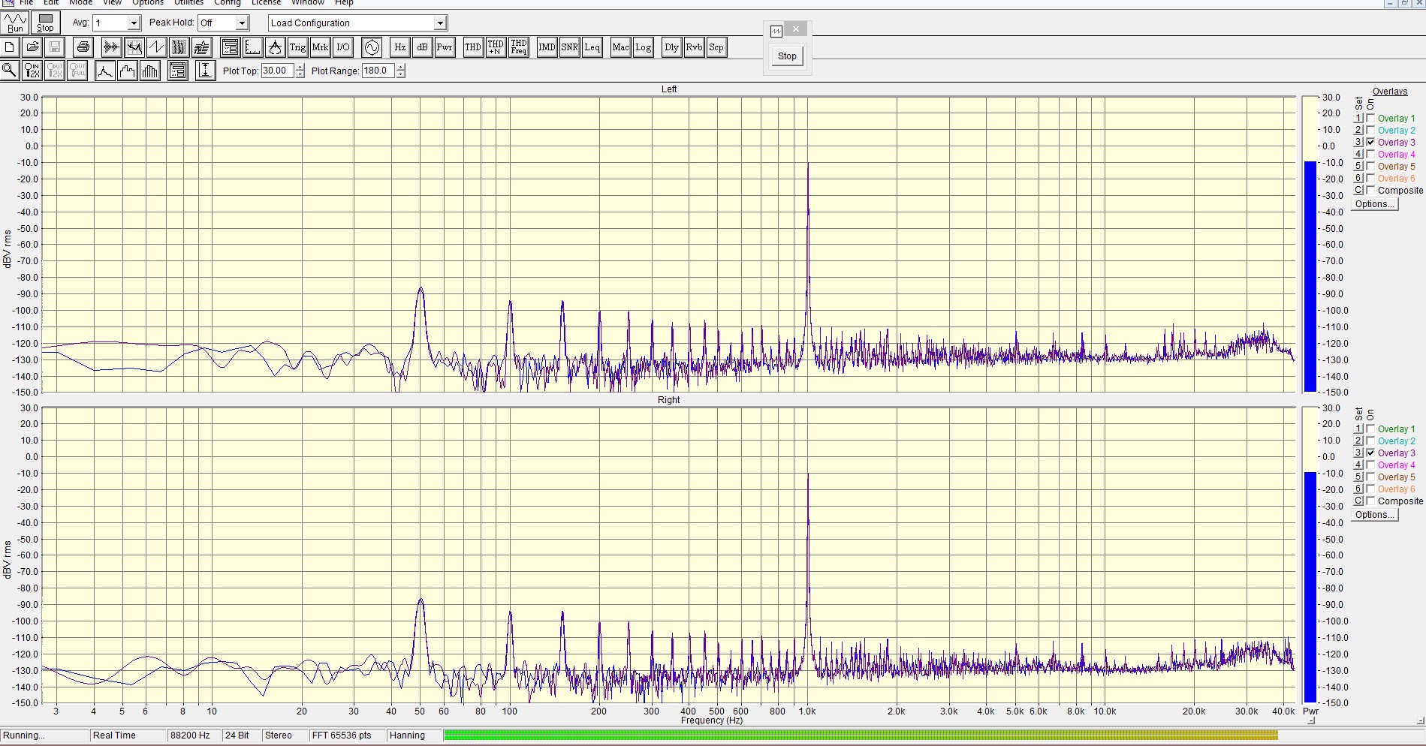Click the Run button with waveform icon
Viewport: 1426px width, 746px height.
(16, 23)
